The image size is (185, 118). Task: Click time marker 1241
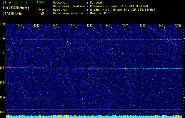(19, 26)
